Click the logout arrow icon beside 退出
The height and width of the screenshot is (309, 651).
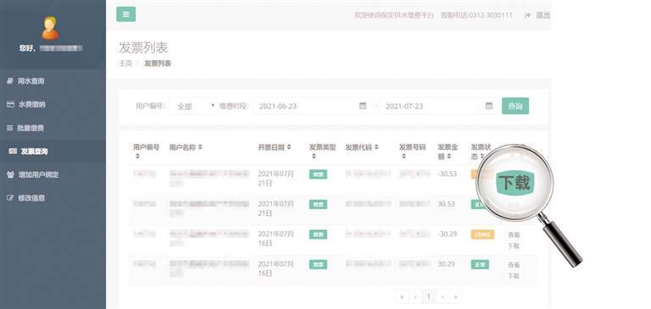pos(528,15)
